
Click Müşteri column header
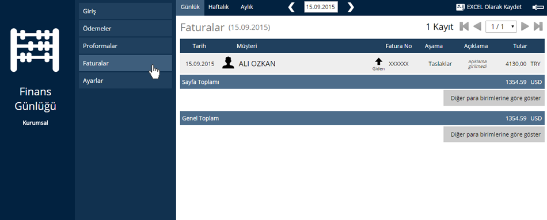tap(246, 46)
